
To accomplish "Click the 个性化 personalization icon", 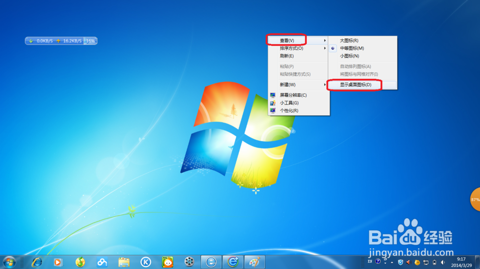I will point(273,111).
